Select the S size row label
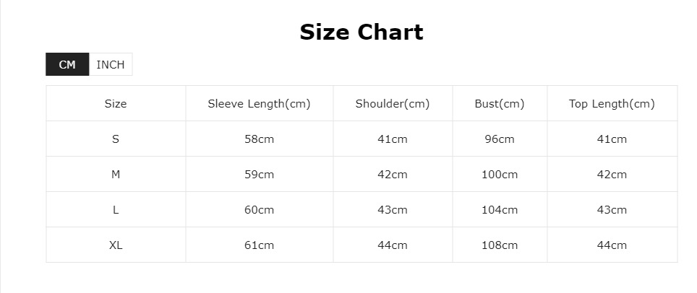The height and width of the screenshot is (293, 697). pos(116,139)
